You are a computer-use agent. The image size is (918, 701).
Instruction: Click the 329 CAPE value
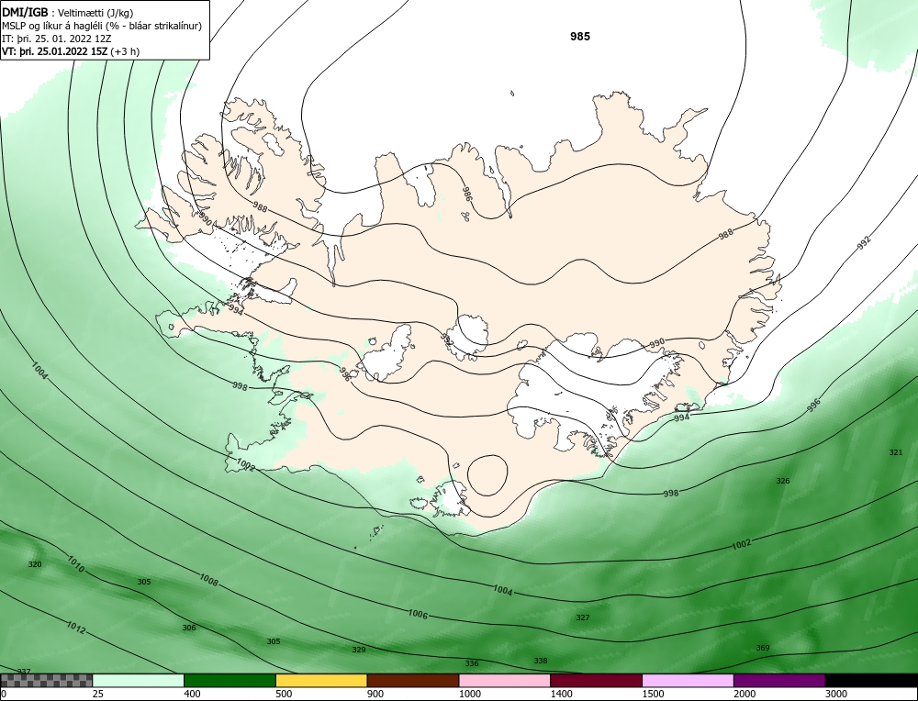[359, 651]
